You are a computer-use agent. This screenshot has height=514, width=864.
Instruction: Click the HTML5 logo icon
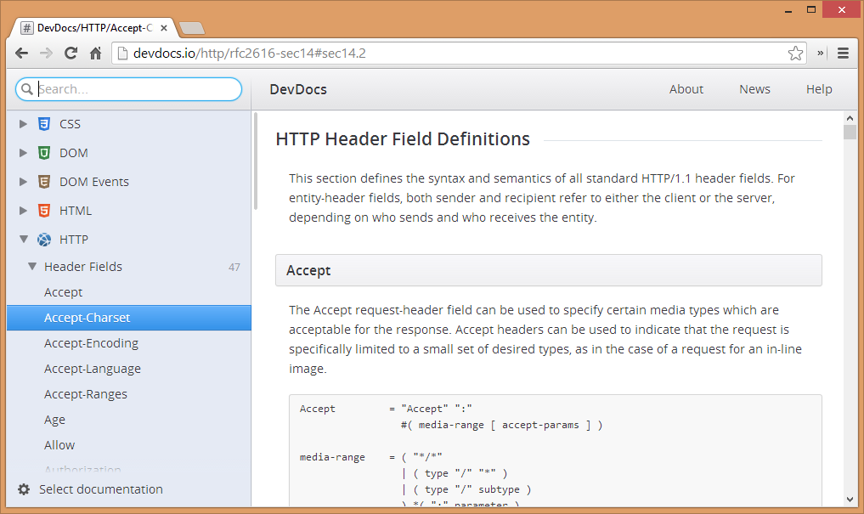[x=44, y=211]
